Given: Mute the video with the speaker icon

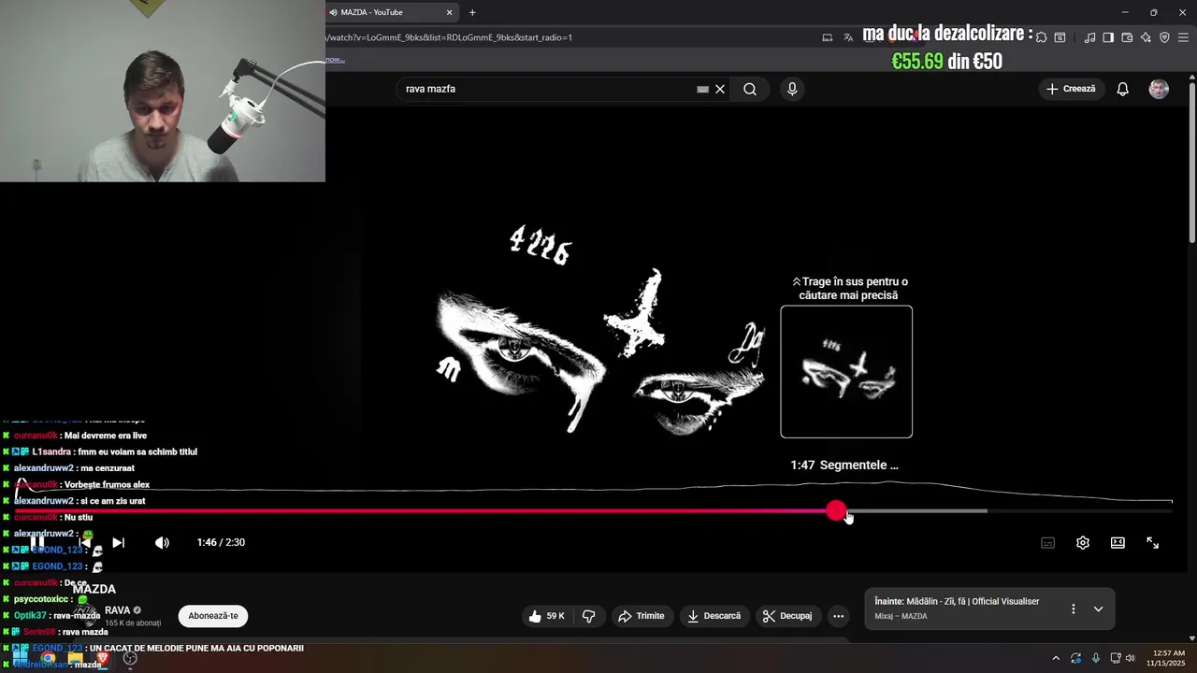Looking at the screenshot, I should coord(162,542).
